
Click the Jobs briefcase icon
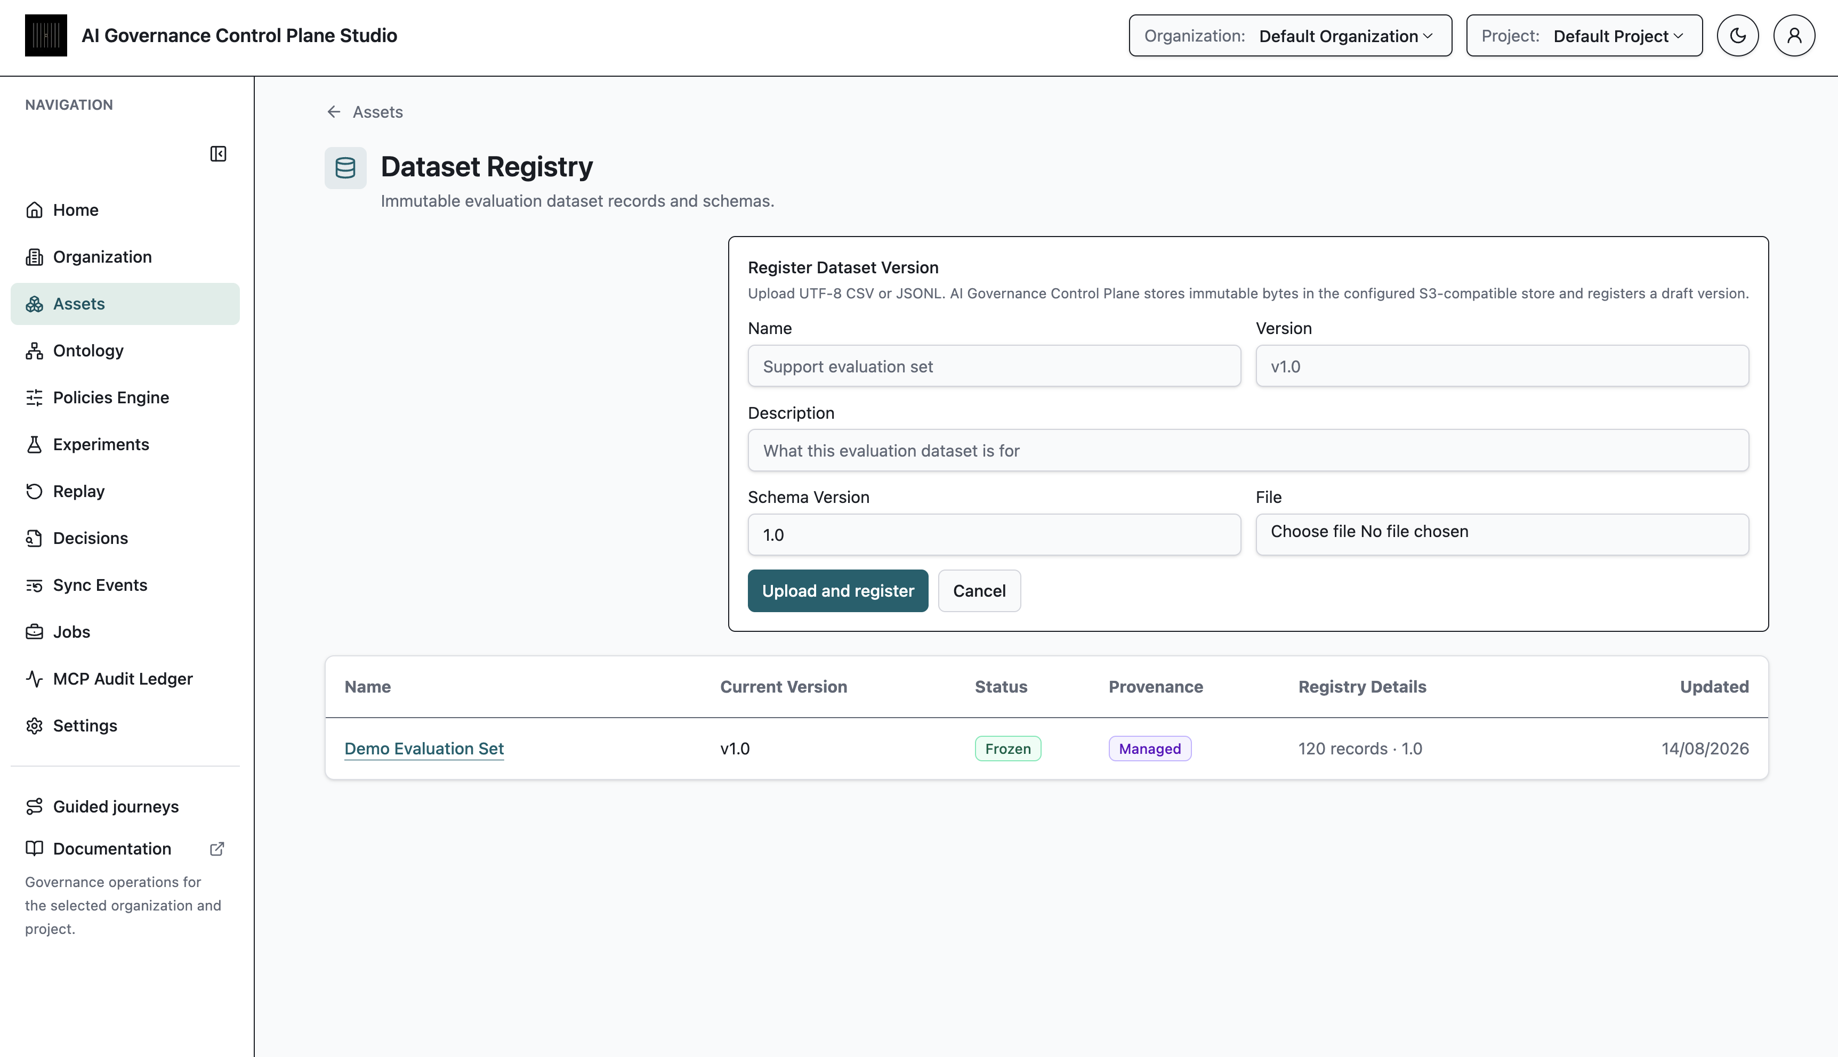click(34, 631)
